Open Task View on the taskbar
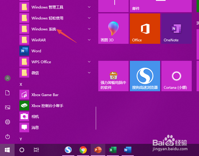 (36, 150)
